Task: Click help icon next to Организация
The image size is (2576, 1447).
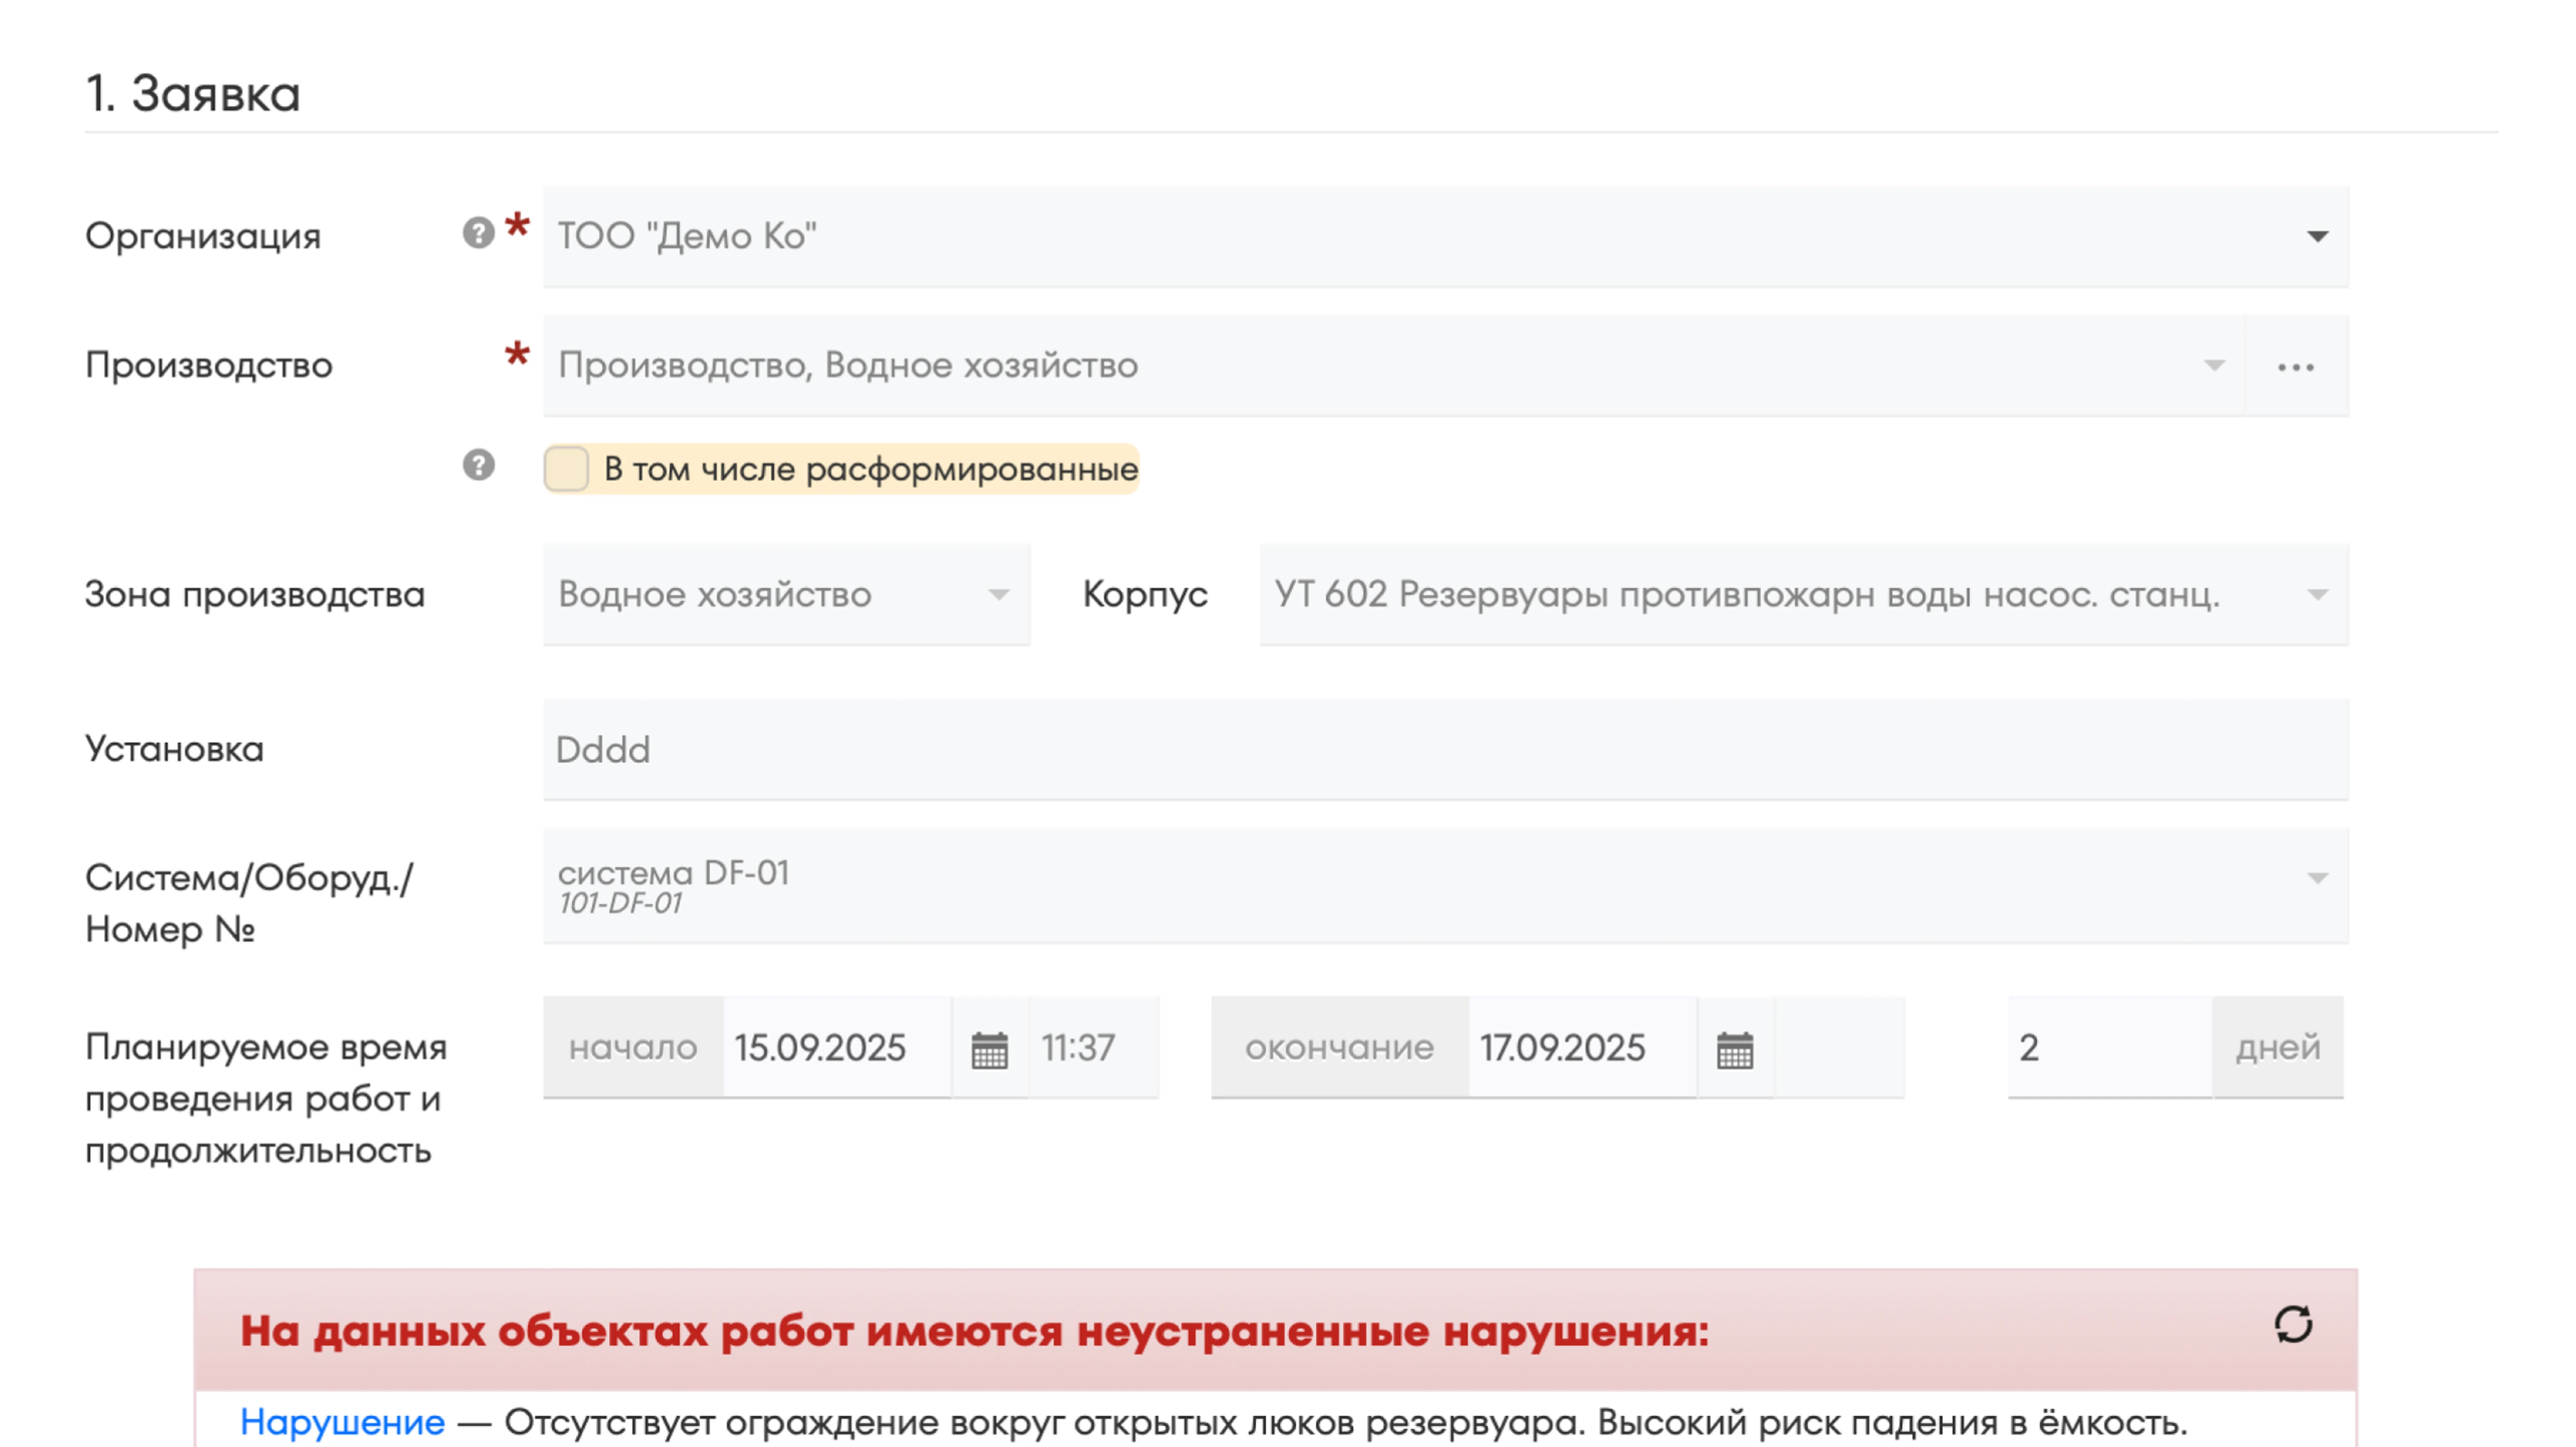Action: coord(478,233)
